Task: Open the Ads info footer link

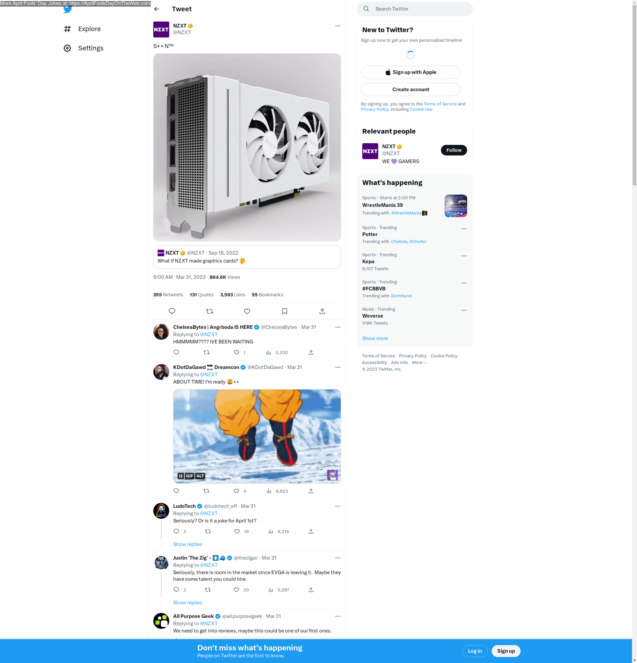Action: (399, 362)
